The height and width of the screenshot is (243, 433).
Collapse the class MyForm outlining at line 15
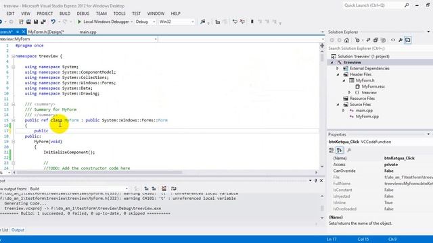pyautogui.click(x=13, y=120)
